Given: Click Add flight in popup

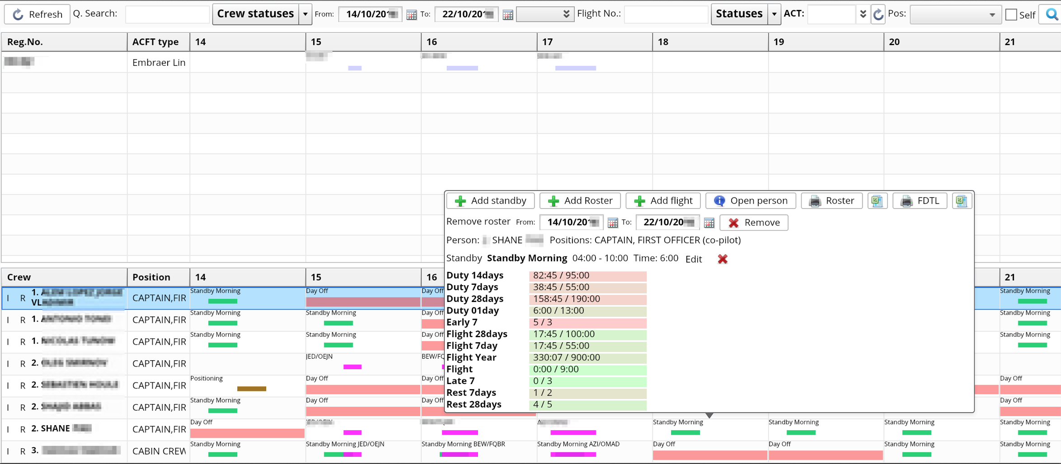Looking at the screenshot, I should 663,200.
